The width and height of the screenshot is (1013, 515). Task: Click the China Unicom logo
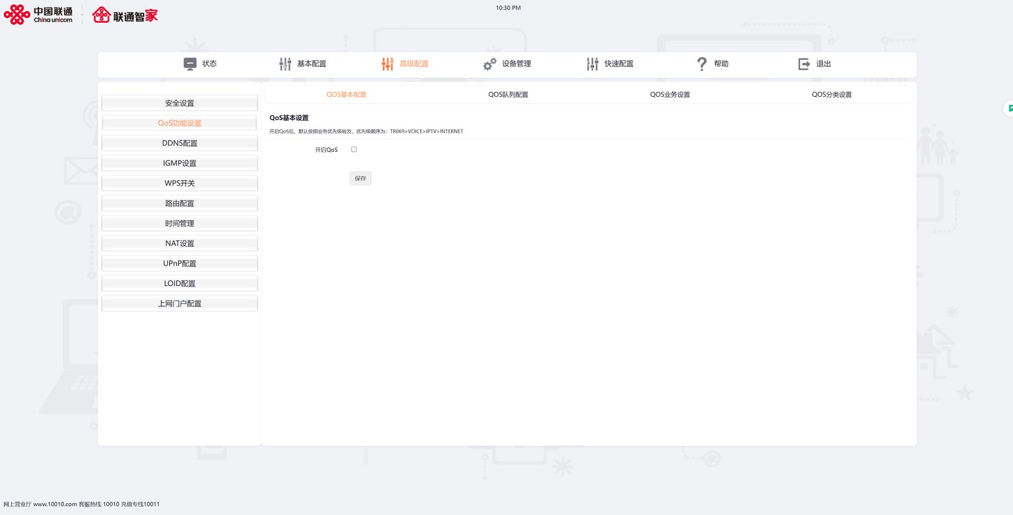38,15
